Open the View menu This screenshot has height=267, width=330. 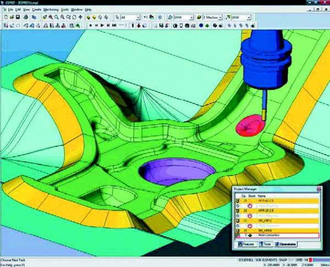[x=26, y=10]
